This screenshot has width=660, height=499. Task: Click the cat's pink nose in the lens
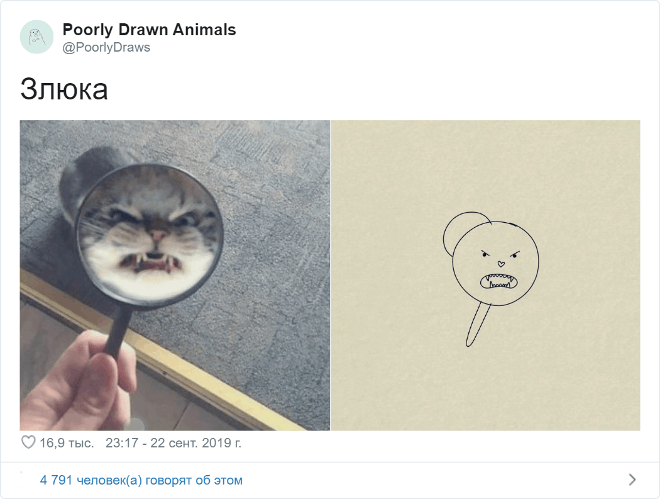(x=158, y=234)
